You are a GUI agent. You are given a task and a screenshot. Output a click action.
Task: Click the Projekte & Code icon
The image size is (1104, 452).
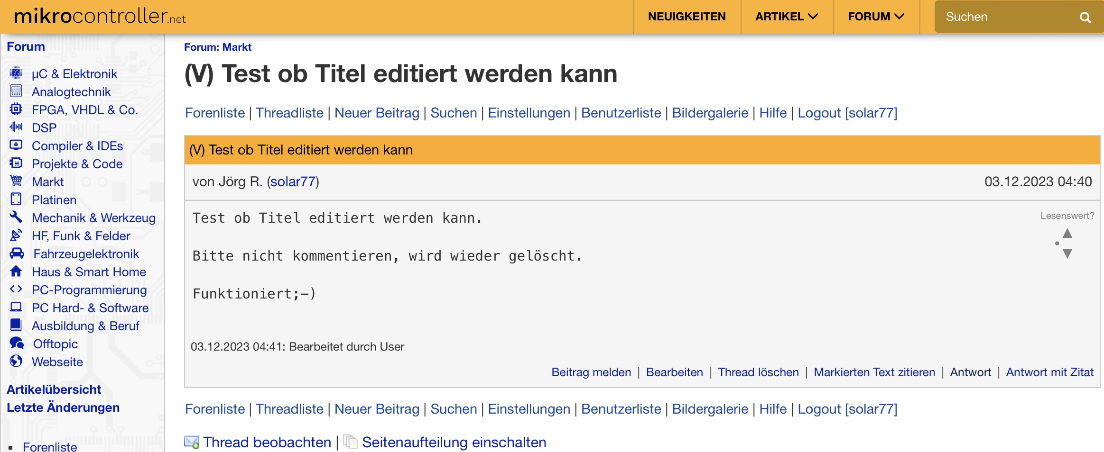coord(16,163)
